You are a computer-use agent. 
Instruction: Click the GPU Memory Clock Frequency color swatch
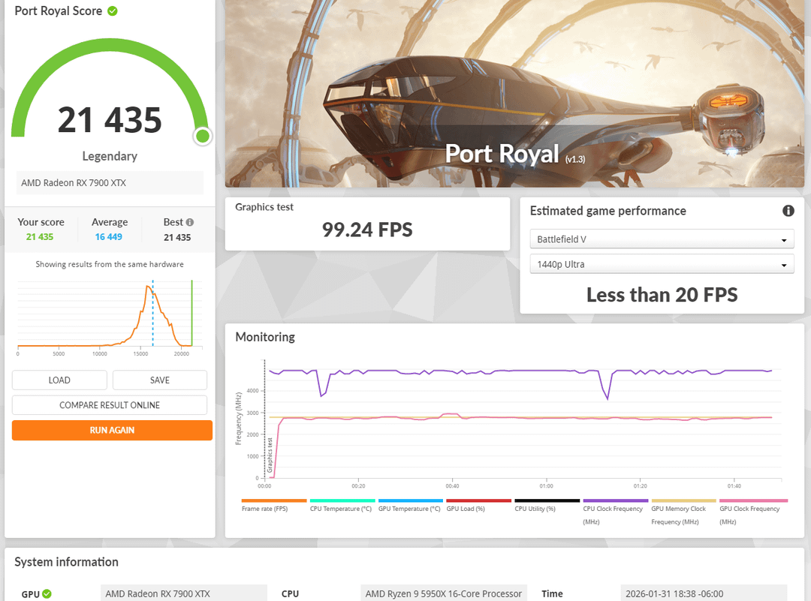pos(683,500)
